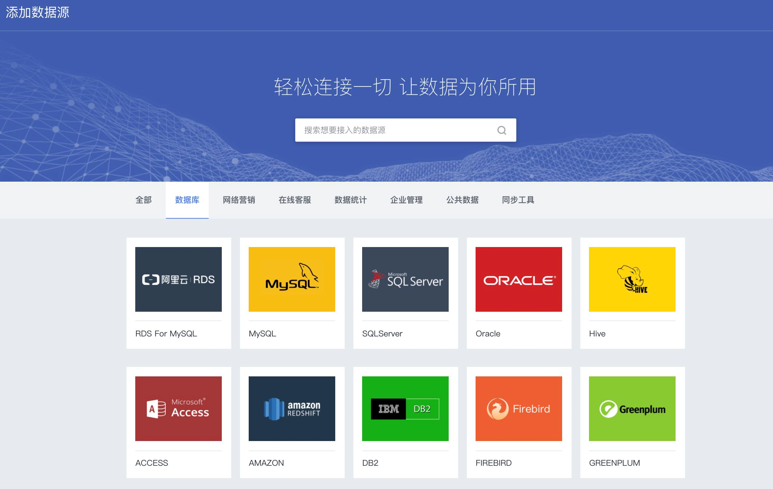Open the 同步工具 tab
This screenshot has width=773, height=489.
[x=518, y=200]
